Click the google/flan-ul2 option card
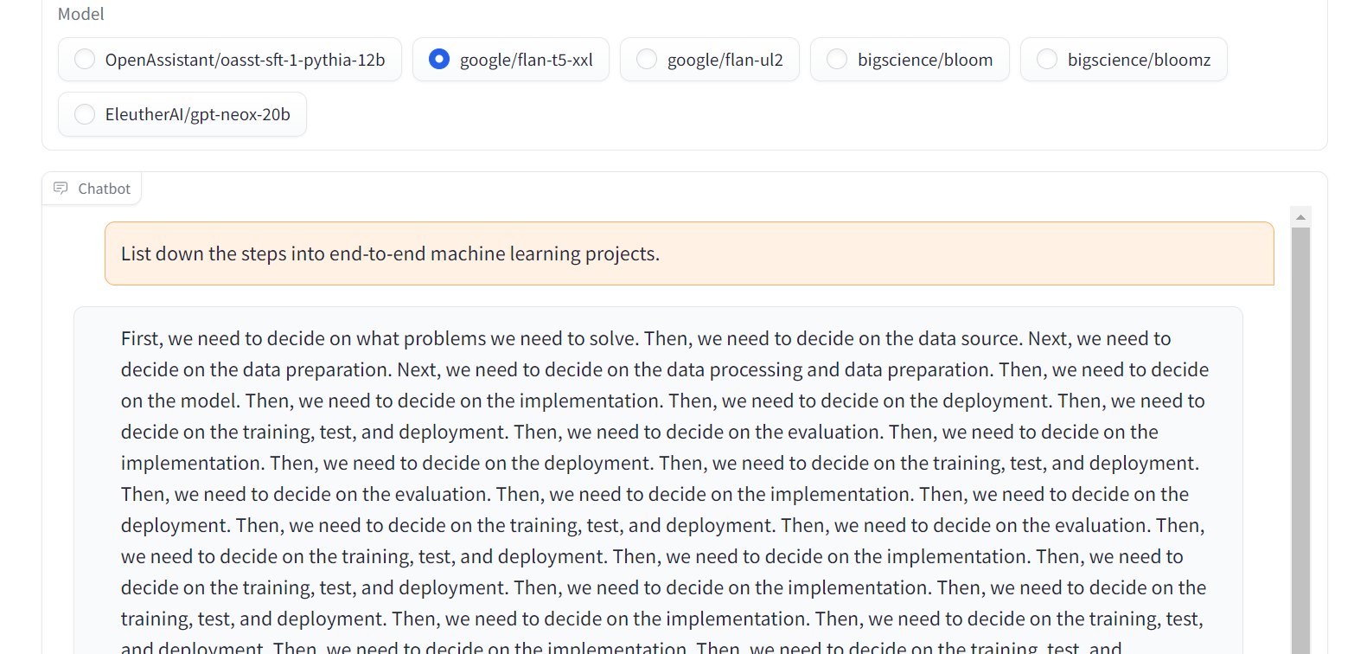 pyautogui.click(x=709, y=59)
